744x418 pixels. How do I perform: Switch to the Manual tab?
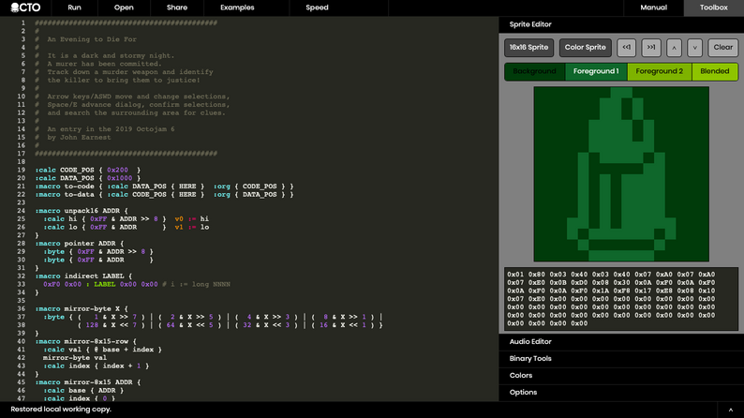tap(653, 7)
